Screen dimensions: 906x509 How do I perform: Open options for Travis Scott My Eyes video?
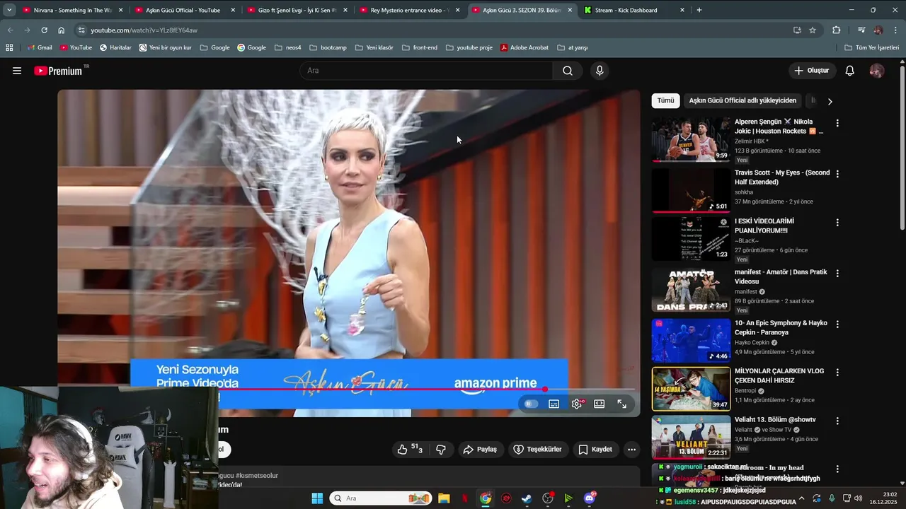[x=837, y=174]
